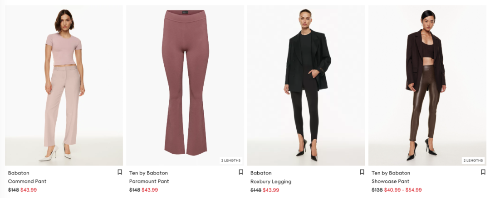Click Roxbury Legging $43.99 sale price
Viewport: 490px width, 198px height.
coord(271,190)
